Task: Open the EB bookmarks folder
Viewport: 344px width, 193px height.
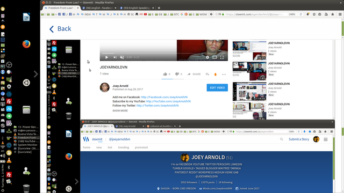Action: pos(159,14)
